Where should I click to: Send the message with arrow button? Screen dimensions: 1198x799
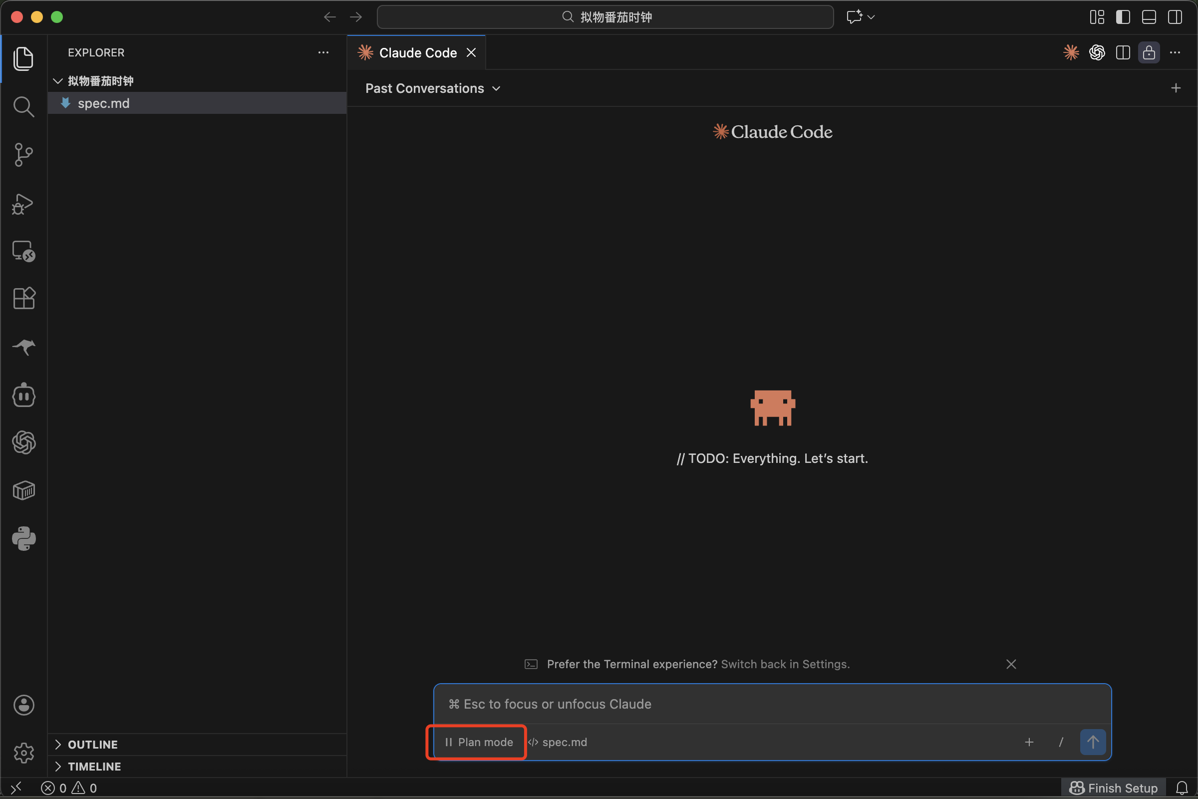click(x=1093, y=742)
